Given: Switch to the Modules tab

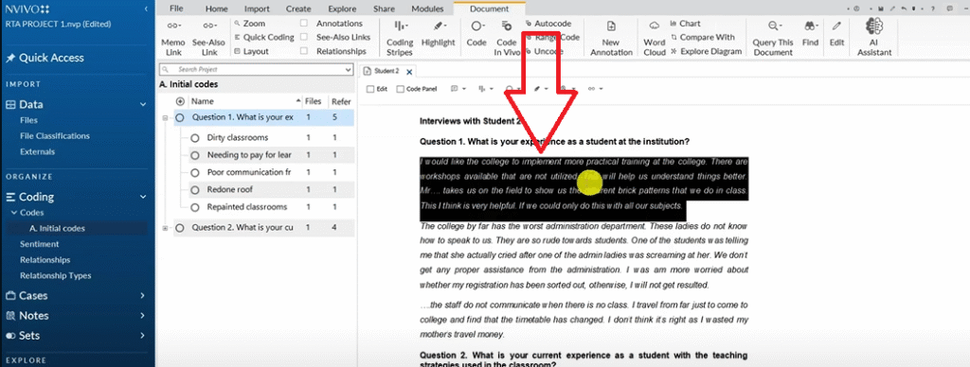Looking at the screenshot, I should pos(427,9).
